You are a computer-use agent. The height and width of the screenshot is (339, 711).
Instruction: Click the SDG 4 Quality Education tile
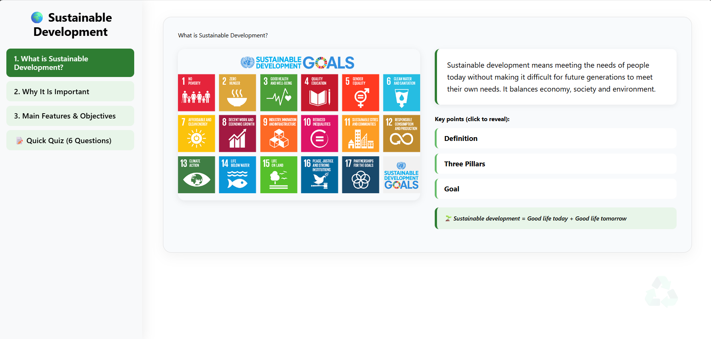[320, 93]
